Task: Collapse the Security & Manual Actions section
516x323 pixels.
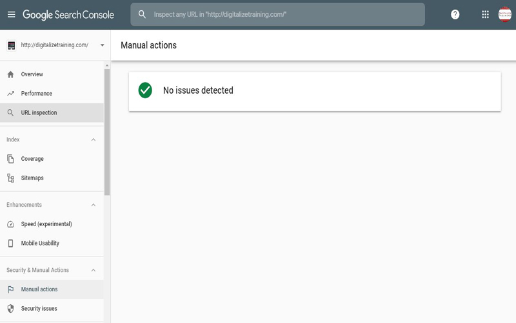Action: (93, 270)
